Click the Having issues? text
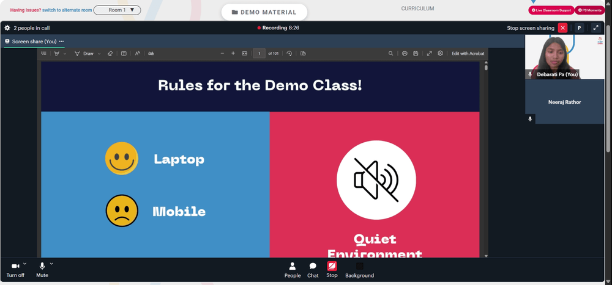The width and height of the screenshot is (612, 285). click(26, 10)
